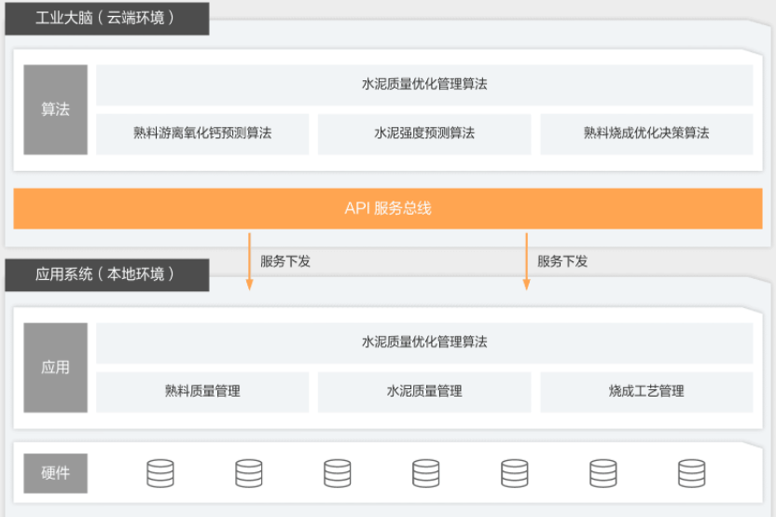Click the orange API 服务总线 bar
The height and width of the screenshot is (517, 776).
[x=388, y=208]
